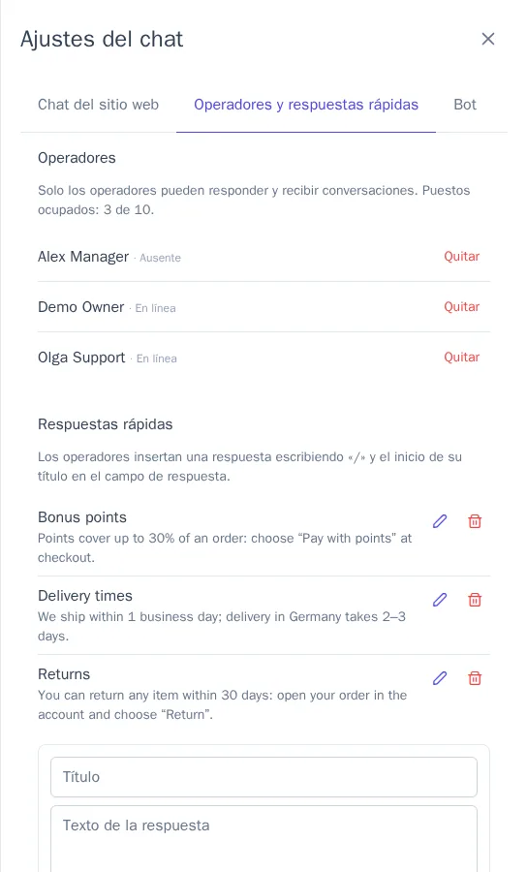Click the Delivery times reply title
527x872 pixels.
pyautogui.click(x=85, y=596)
